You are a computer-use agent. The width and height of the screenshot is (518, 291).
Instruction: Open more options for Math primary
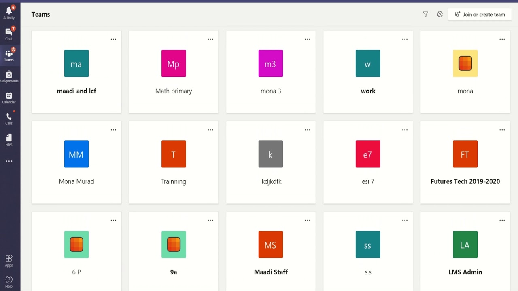(210, 39)
